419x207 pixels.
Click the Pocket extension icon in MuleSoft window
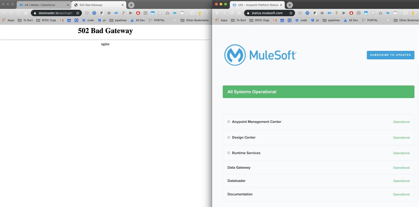300,13
